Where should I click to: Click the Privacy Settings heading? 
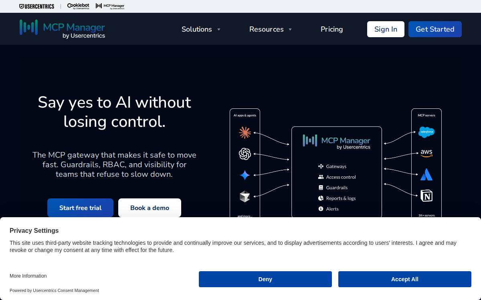coord(34,230)
